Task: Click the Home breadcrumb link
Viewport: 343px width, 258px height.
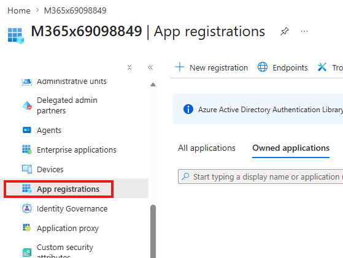Action: [x=19, y=10]
